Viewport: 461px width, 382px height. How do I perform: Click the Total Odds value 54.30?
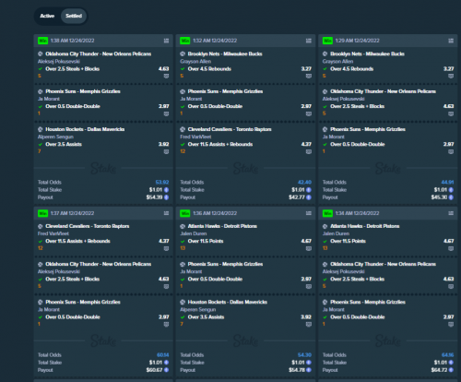(x=304, y=355)
